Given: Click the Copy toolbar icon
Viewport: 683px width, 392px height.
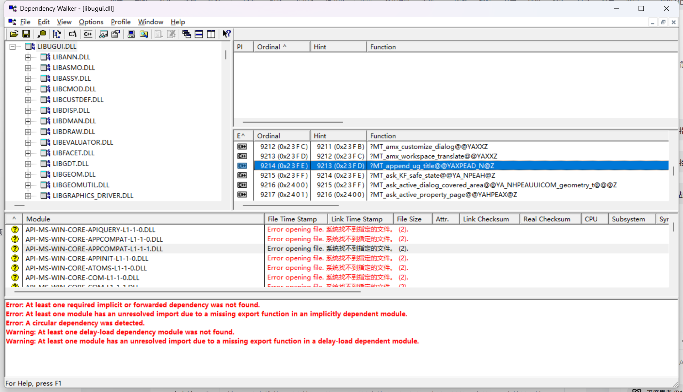Looking at the screenshot, I should coord(42,34).
